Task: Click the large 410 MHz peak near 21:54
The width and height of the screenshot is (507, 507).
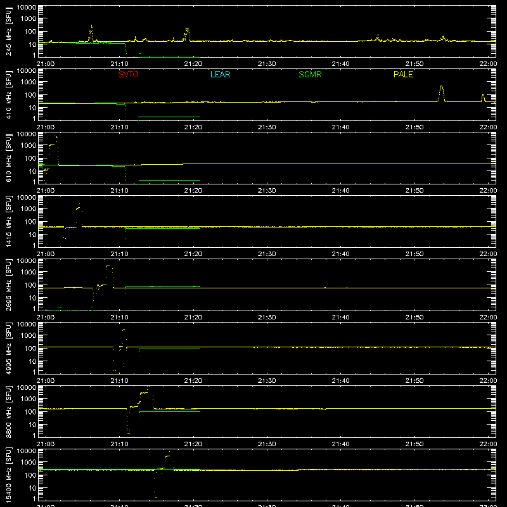Action: click(441, 93)
